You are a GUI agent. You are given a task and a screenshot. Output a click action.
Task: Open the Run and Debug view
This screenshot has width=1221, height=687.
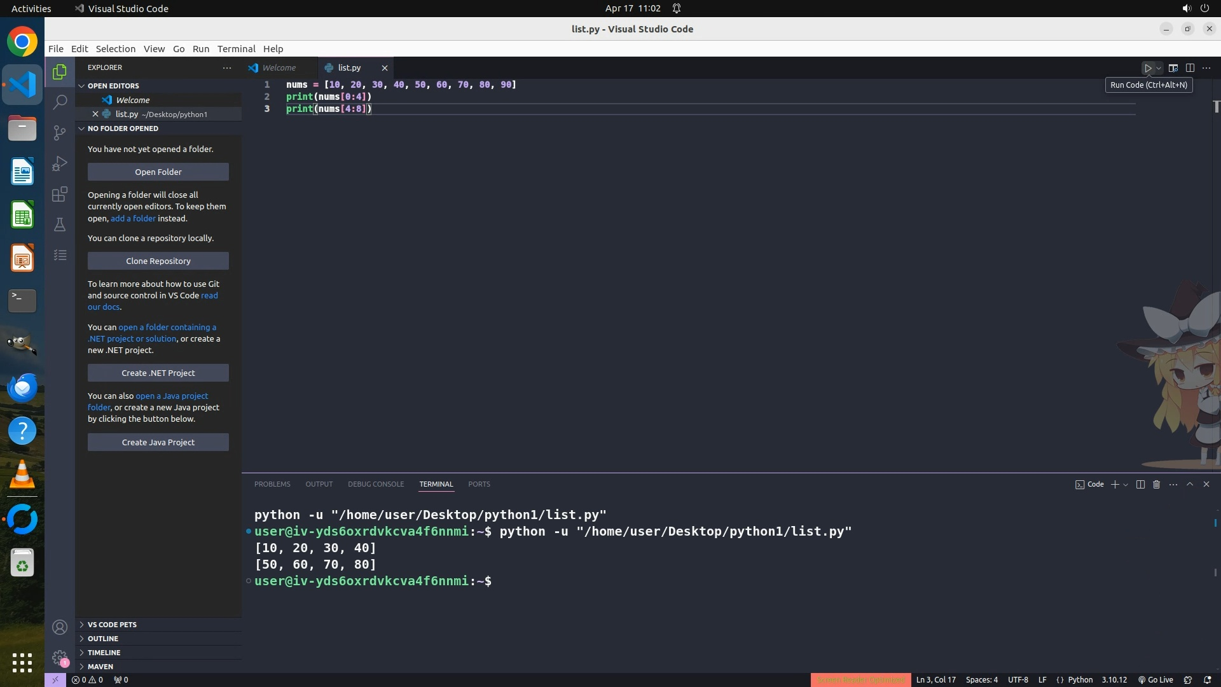tap(60, 163)
